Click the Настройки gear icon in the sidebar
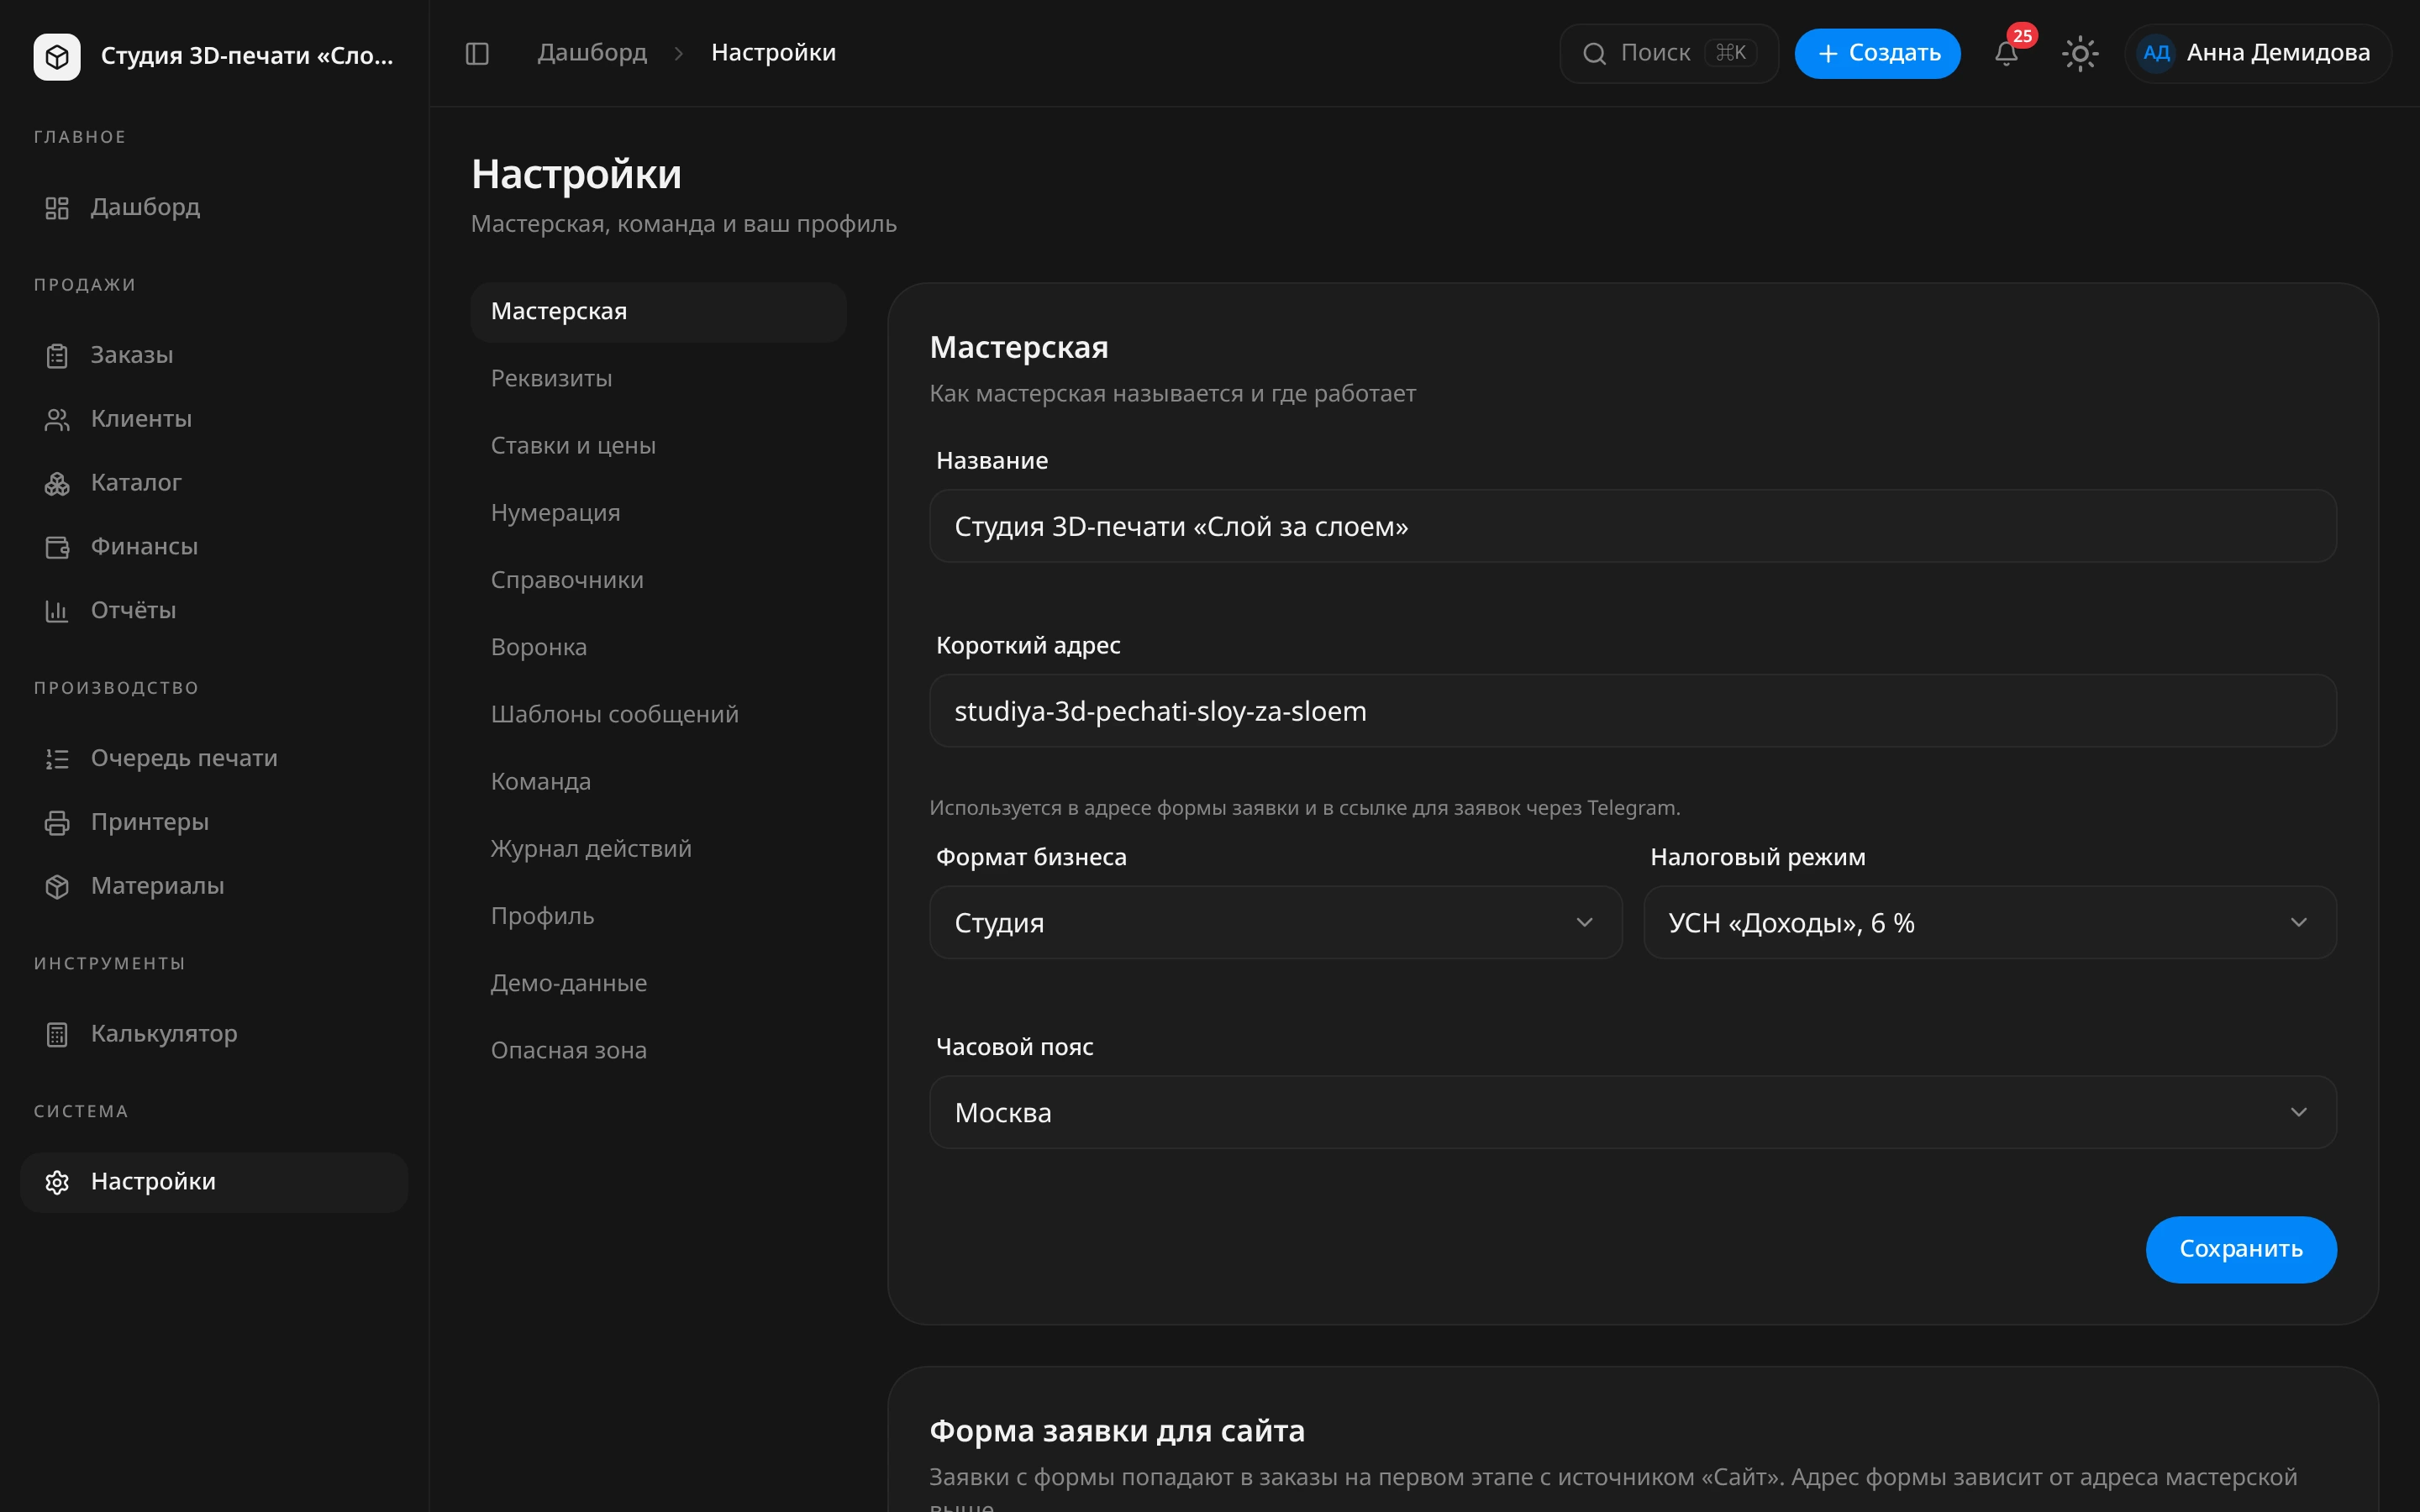This screenshot has width=2420, height=1512. click(x=57, y=1182)
